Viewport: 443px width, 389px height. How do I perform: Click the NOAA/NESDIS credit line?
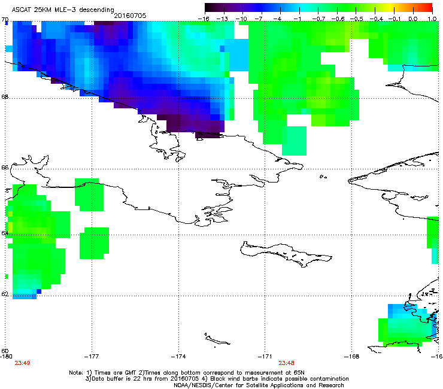click(x=259, y=385)
